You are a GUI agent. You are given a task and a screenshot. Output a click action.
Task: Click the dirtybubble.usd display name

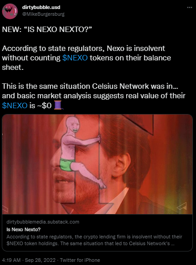41,7
